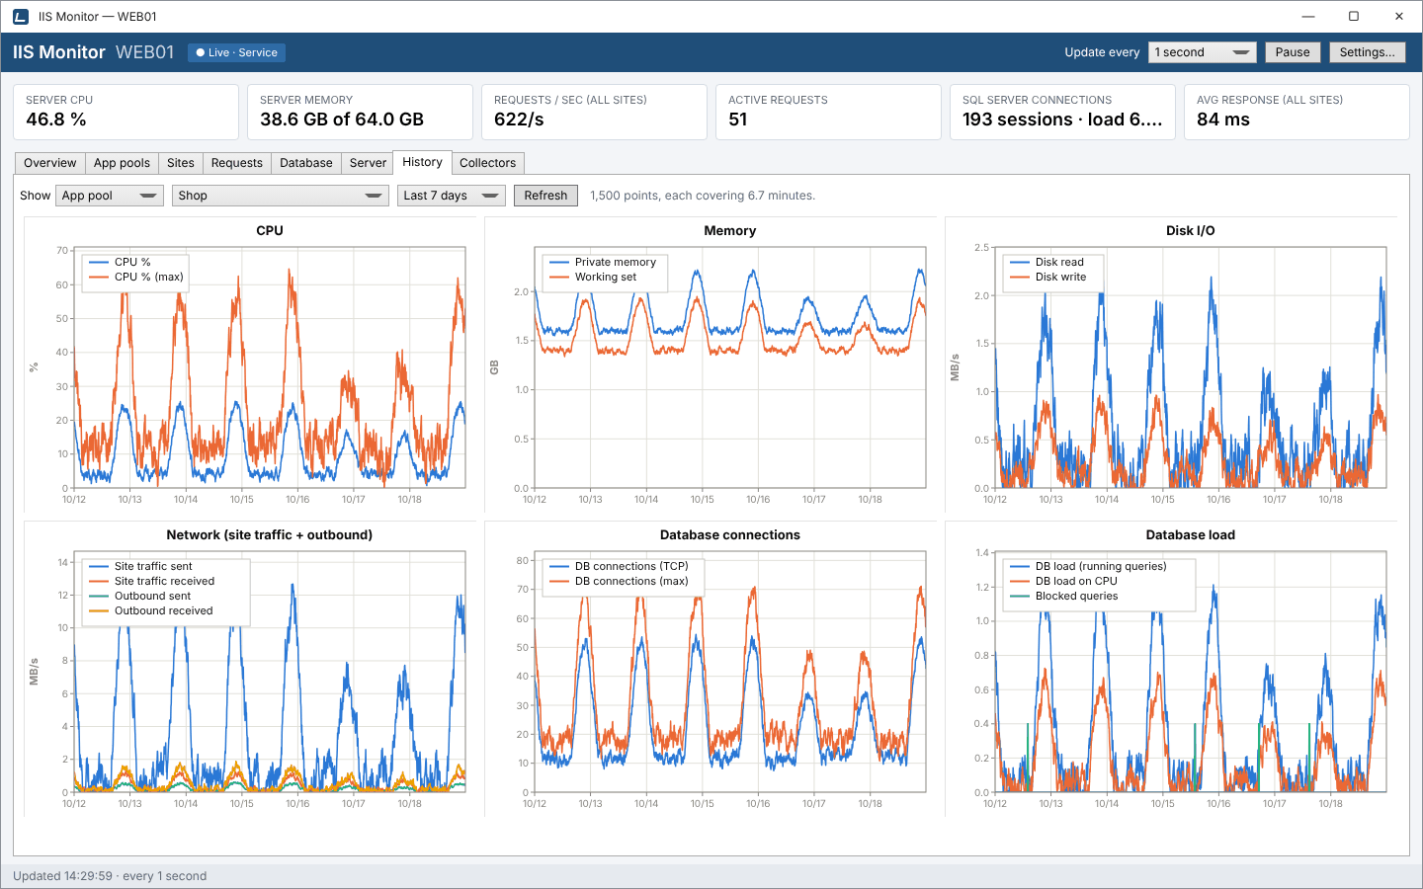Click the Requests / Sec card
Image resolution: width=1423 pixels, height=889 pixels.
tap(594, 112)
